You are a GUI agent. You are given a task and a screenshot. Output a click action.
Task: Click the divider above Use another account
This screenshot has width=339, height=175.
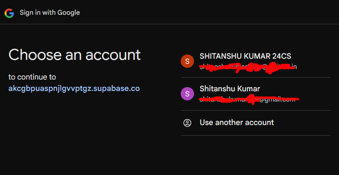point(255,110)
